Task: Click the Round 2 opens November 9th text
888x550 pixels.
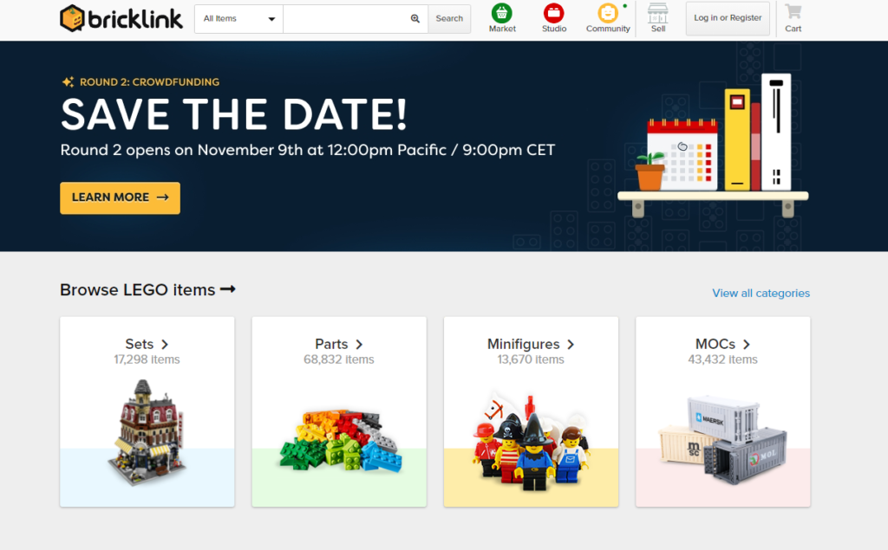Action: (x=308, y=150)
